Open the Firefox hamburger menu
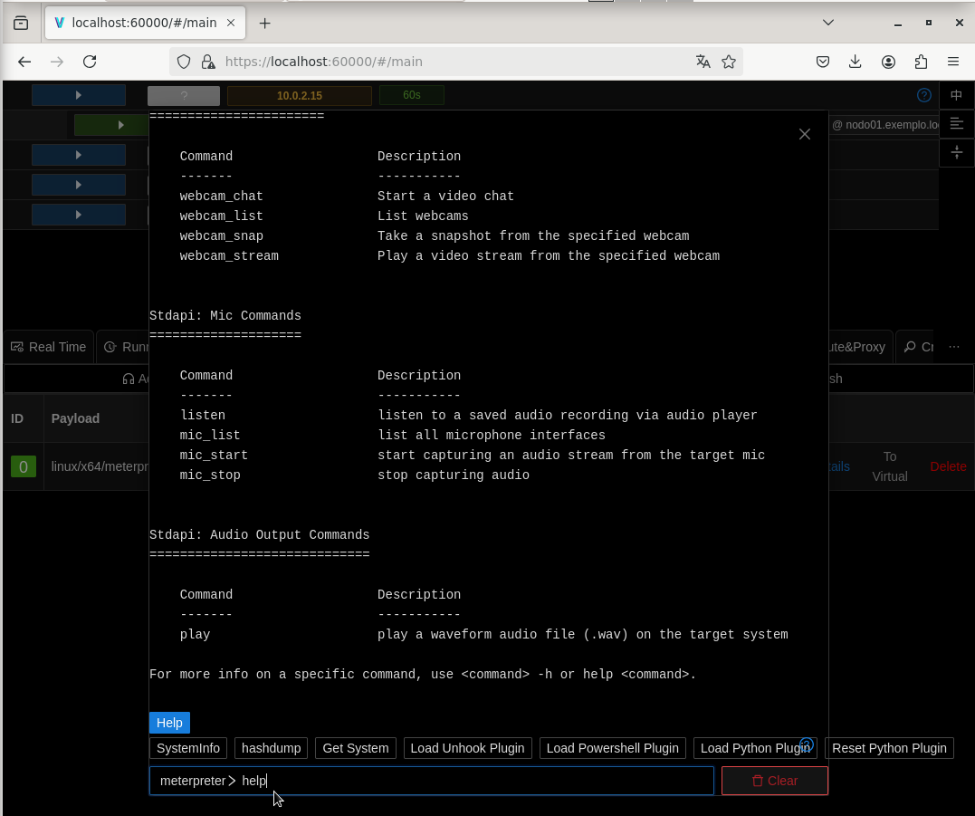975x816 pixels. [x=953, y=62]
